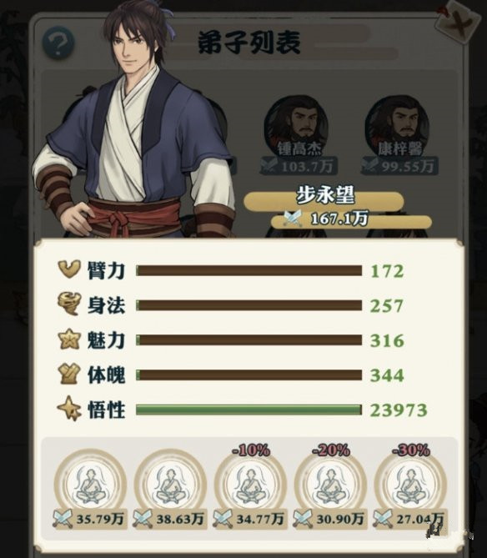This screenshot has width=487, height=558.
Task: Select the 38.63万 meditation slot
Action: 170,490
